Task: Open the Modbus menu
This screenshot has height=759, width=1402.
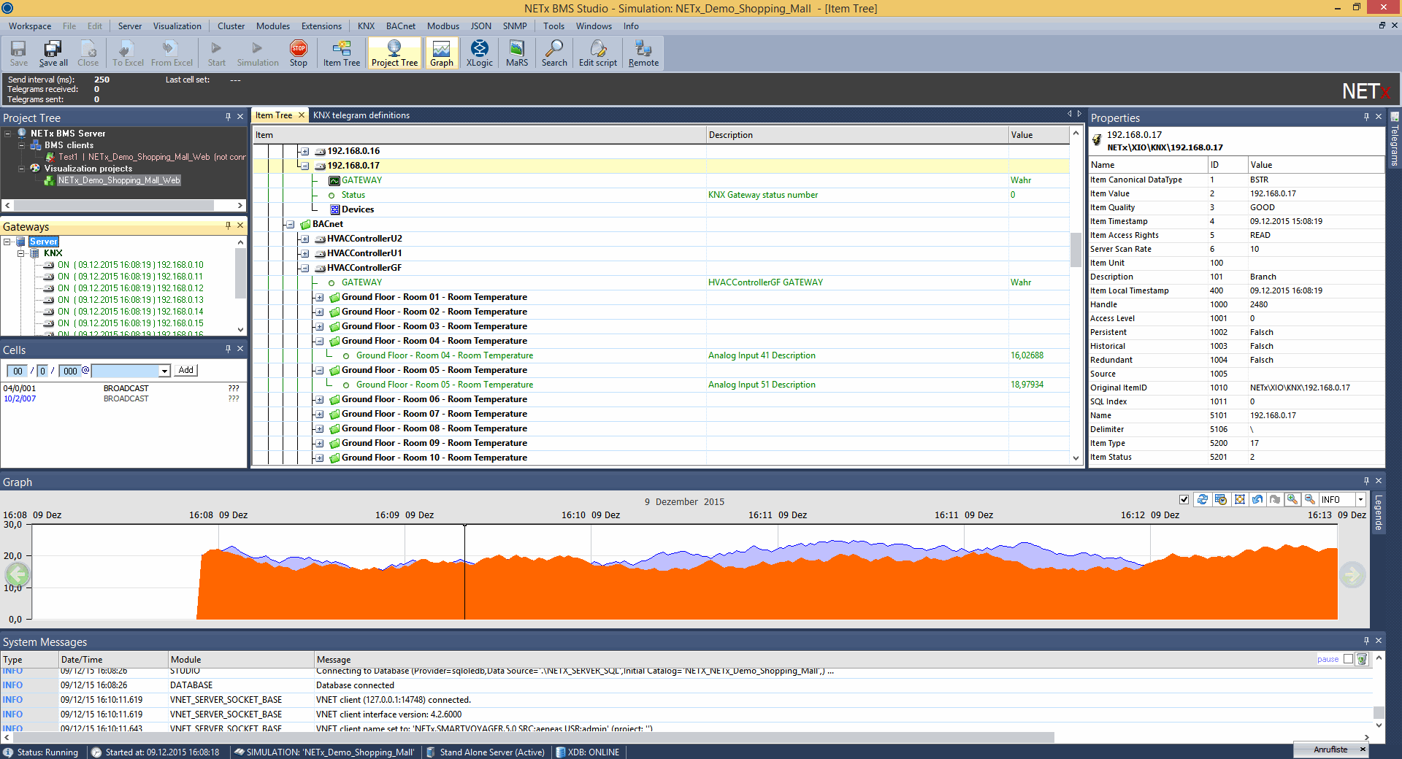Action: 443,26
